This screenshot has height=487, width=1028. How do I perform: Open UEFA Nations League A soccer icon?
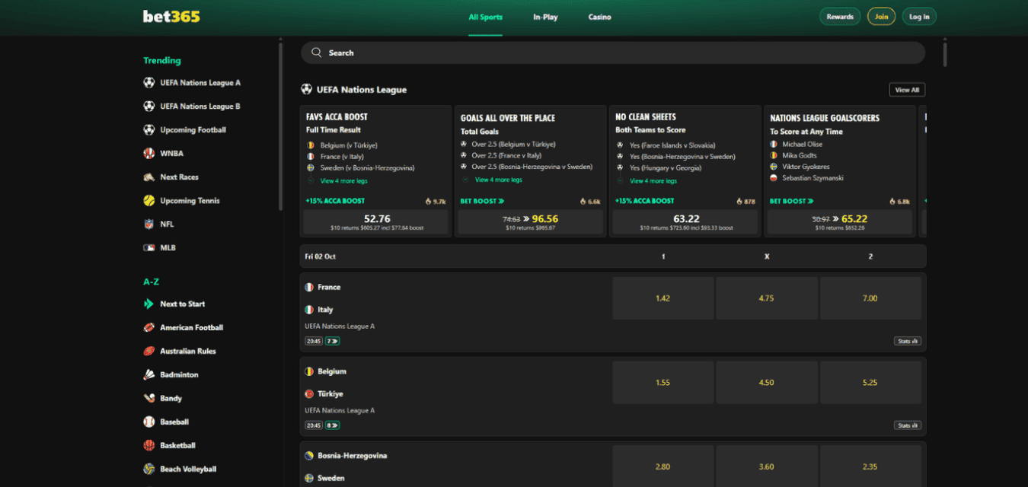tap(149, 83)
